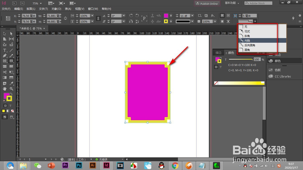Open Adobe Stock St button
This screenshot has height=170, width=303.
22,3
